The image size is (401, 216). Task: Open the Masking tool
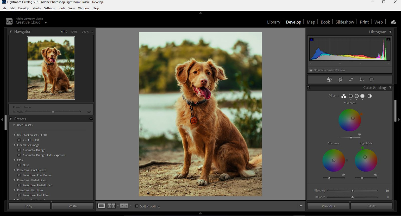pos(372,80)
